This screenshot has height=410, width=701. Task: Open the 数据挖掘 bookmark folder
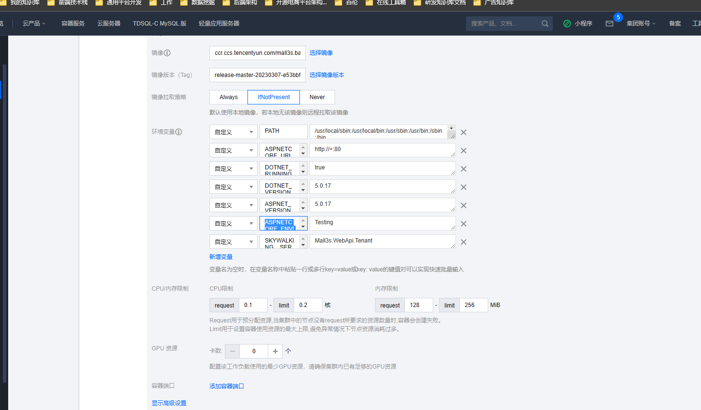[197, 2]
